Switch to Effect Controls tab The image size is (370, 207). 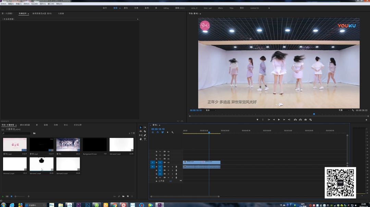23,14
